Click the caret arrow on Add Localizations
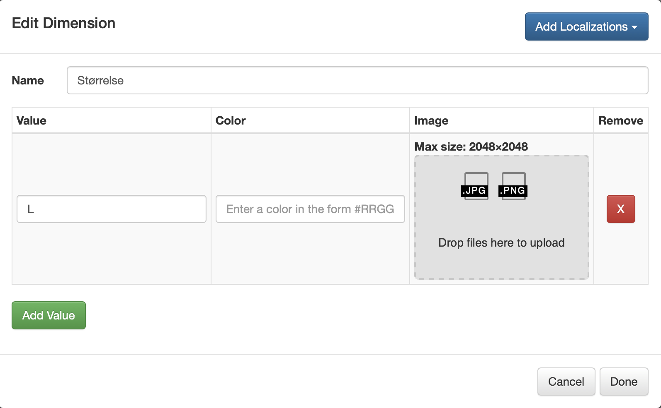 [x=634, y=27]
